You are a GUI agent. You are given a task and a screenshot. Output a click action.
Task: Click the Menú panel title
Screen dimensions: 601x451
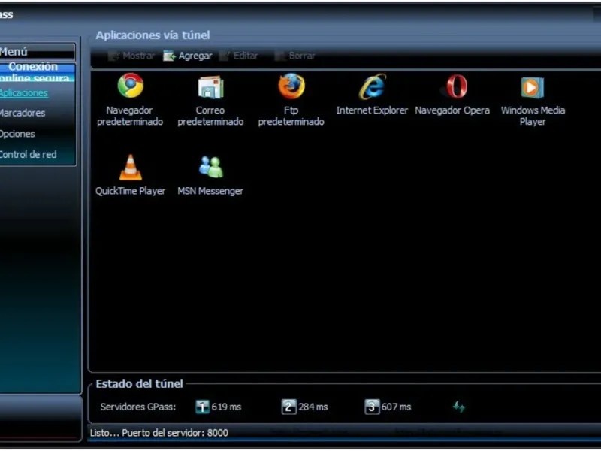point(14,51)
